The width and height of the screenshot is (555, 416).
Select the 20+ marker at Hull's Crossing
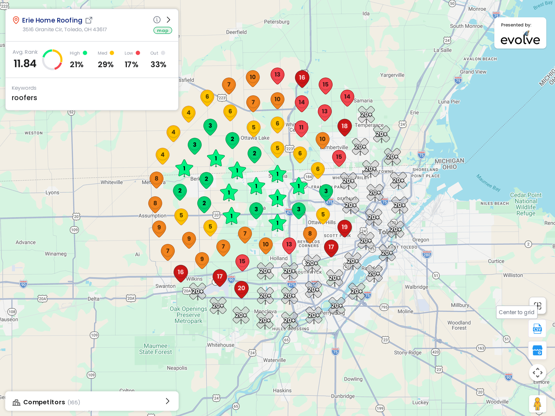[290, 320]
